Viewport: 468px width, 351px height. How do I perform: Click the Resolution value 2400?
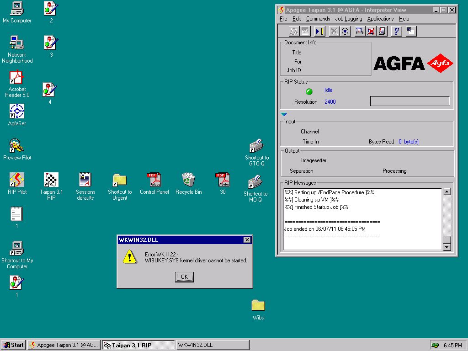click(330, 102)
